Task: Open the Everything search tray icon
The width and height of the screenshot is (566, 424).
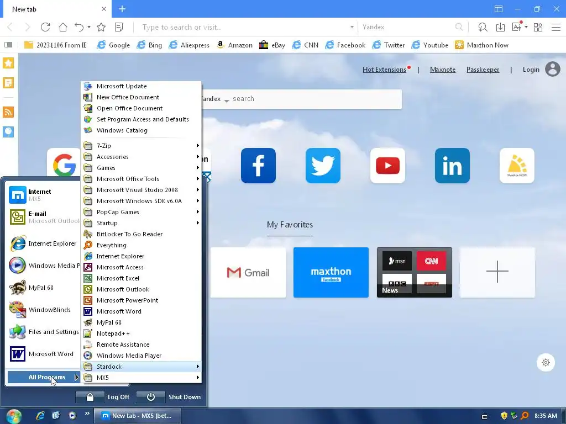Action: (525, 416)
